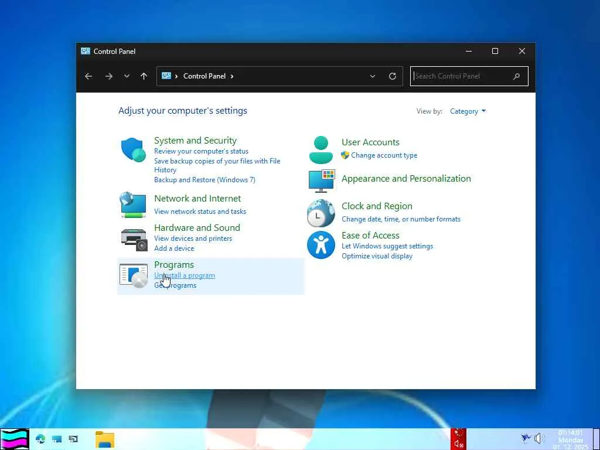This screenshot has width=600, height=450.
Task: Expand the address bar history dropdown
Action: [x=372, y=76]
